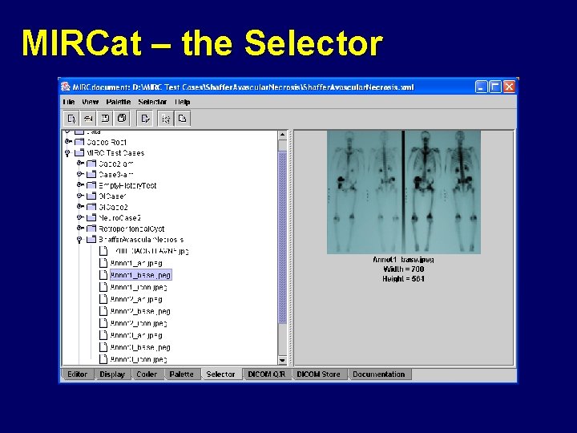Select the Selector tab at the bottom
577x433 pixels.
coord(220,374)
